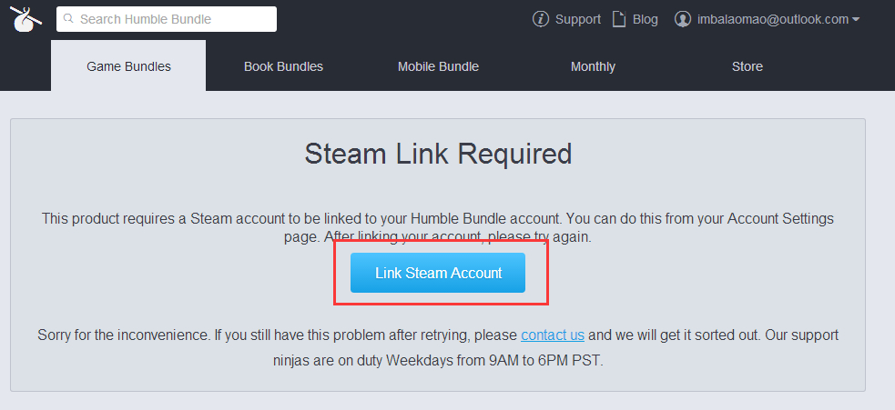Click the search magnifier icon
This screenshot has width=895, height=410.
pos(68,19)
